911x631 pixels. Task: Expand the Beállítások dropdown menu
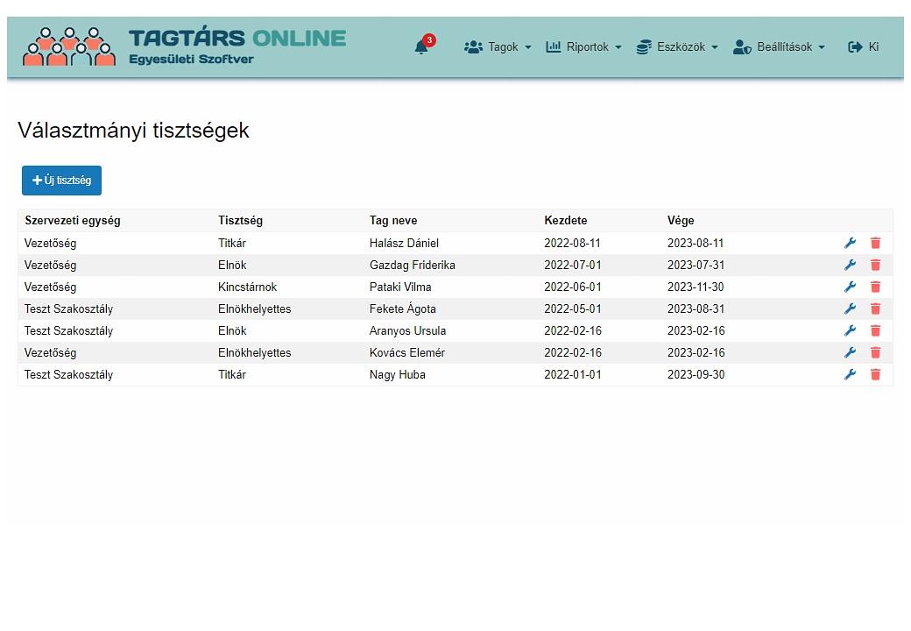coord(779,47)
